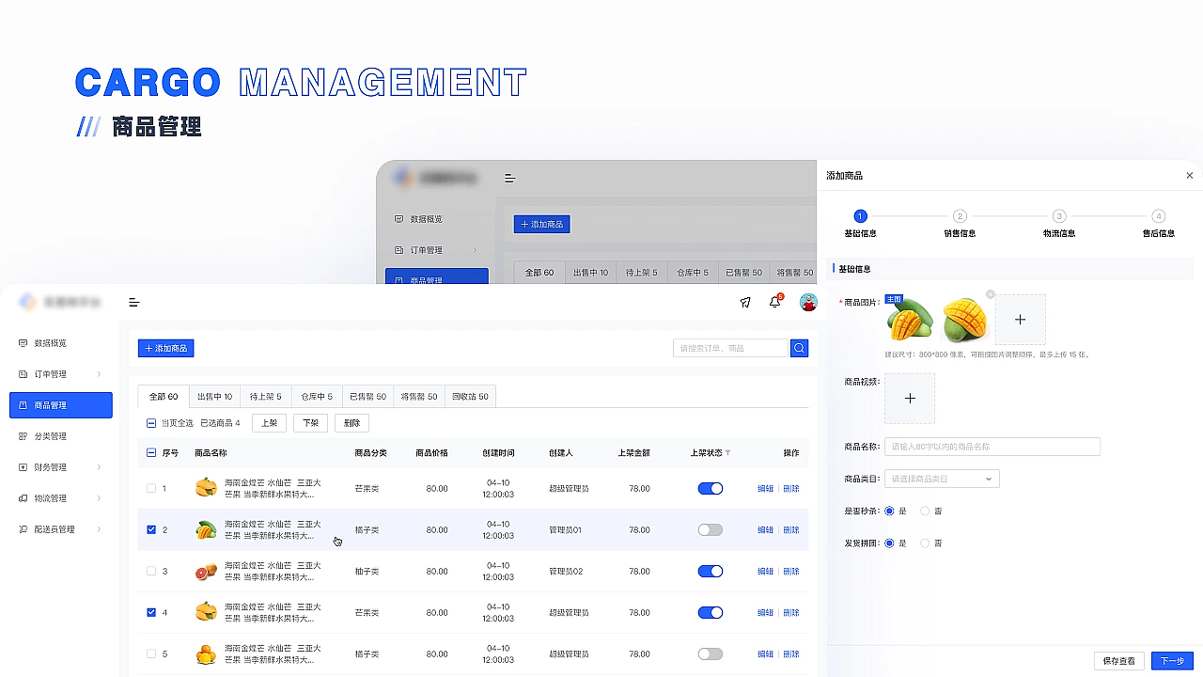Go to step 2 销售信息 circle

click(x=960, y=216)
